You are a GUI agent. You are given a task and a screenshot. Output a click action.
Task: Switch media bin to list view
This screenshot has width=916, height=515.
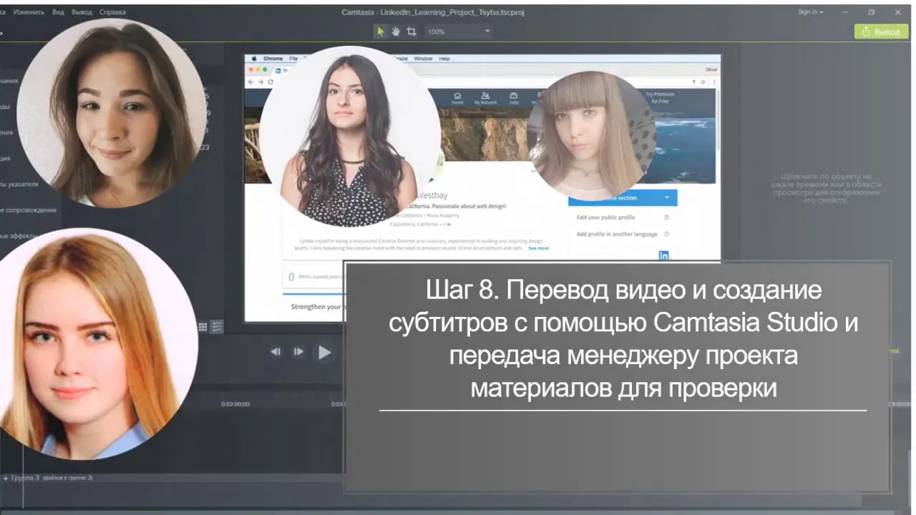(x=217, y=327)
